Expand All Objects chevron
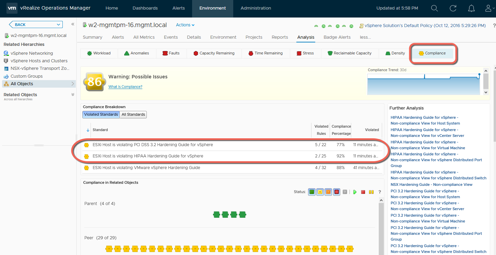This screenshot has width=496, height=255. tap(73, 84)
